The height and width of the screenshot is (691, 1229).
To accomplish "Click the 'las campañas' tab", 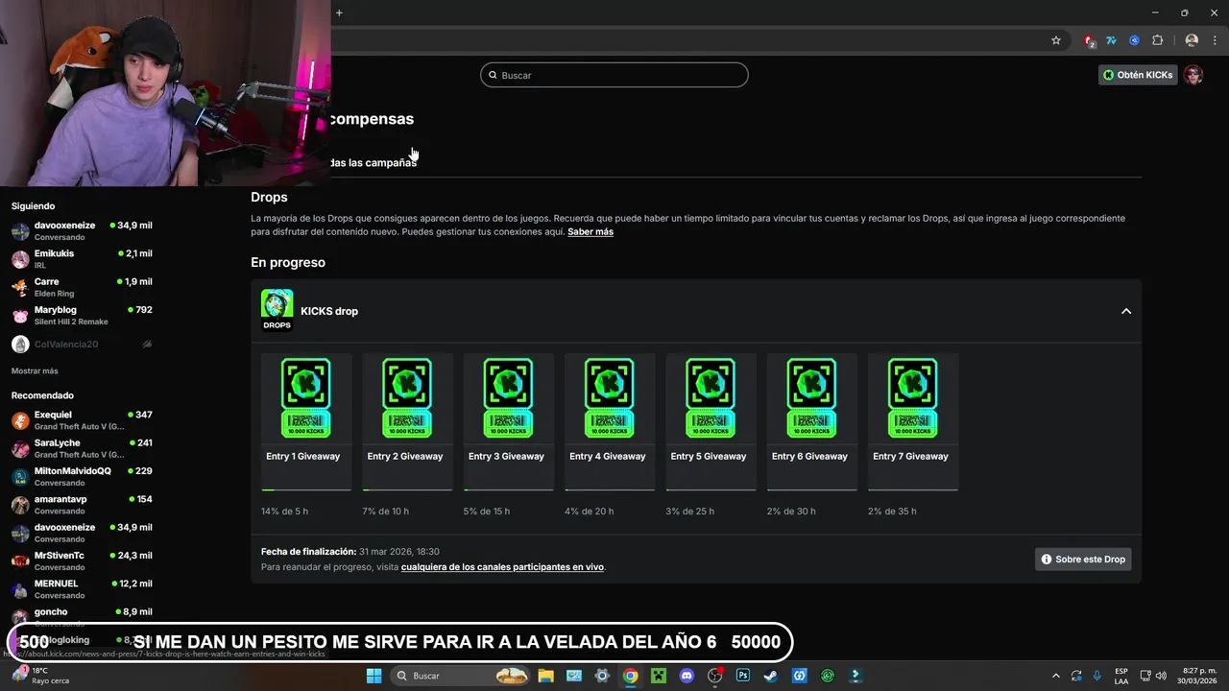I will (374, 163).
